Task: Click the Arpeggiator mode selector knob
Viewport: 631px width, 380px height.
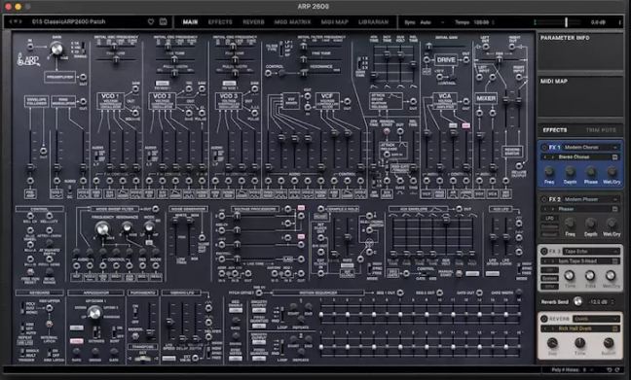Action: point(94,312)
